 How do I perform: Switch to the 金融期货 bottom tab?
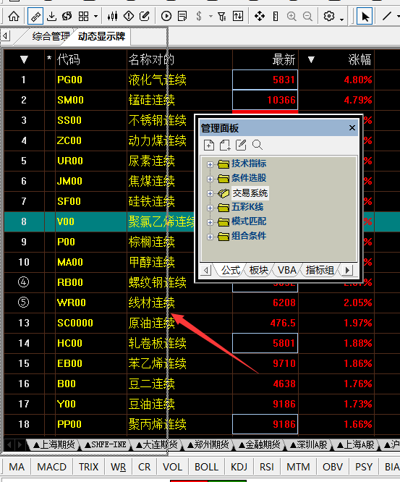260,444
